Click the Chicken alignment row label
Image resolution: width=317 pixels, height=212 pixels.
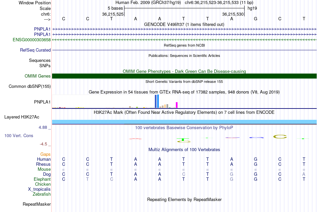[43, 184]
